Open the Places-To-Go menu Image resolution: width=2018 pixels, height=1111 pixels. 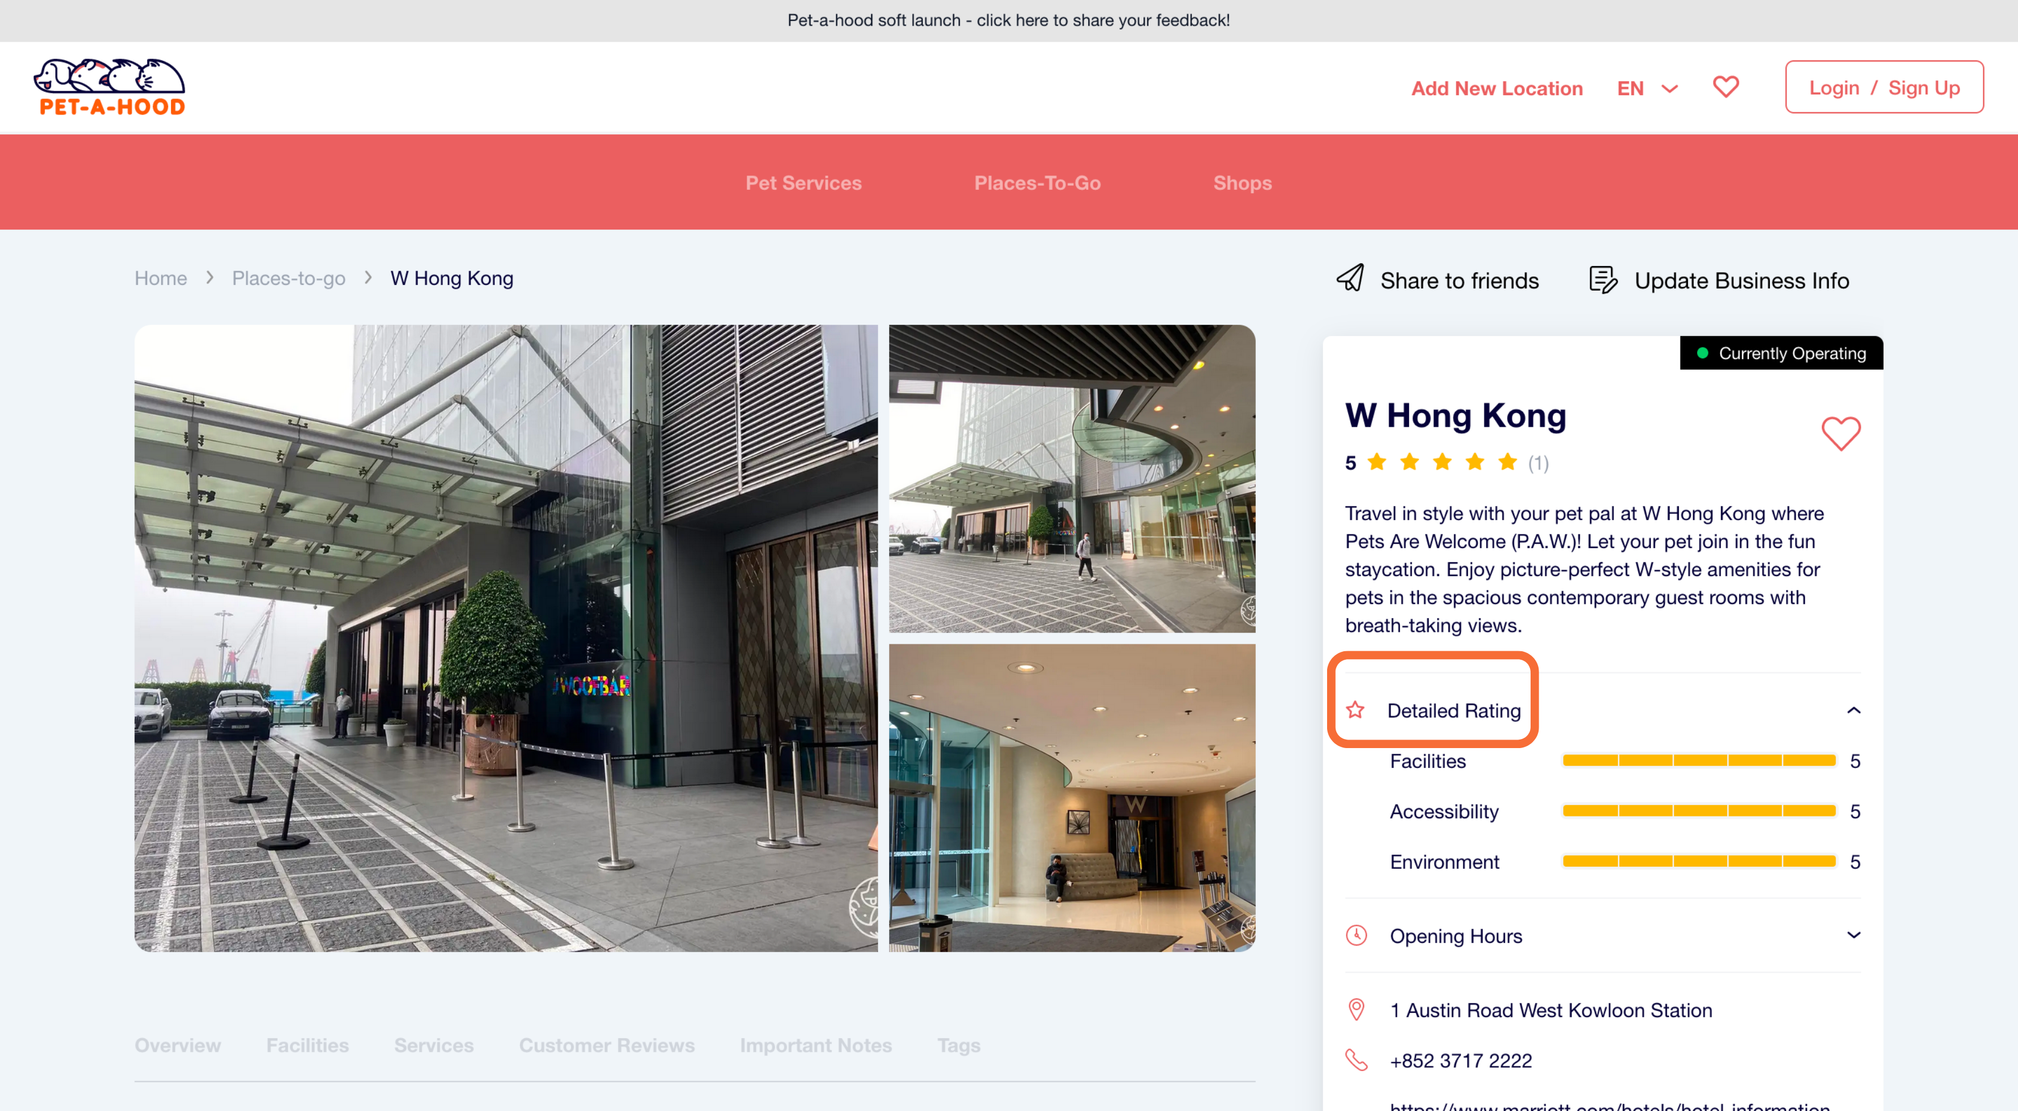(x=1037, y=182)
